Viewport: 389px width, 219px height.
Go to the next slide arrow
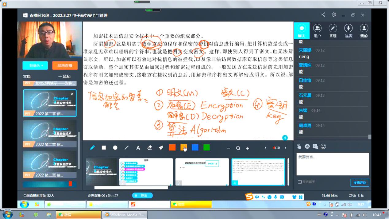(285, 148)
